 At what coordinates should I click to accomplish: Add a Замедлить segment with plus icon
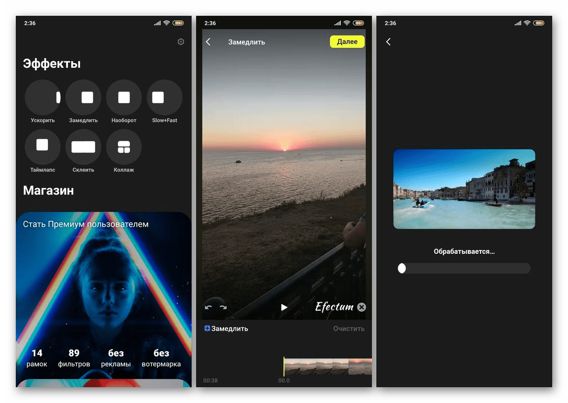[x=226, y=328]
